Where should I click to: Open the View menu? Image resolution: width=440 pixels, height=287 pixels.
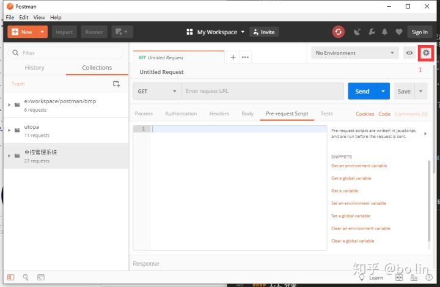(x=39, y=17)
